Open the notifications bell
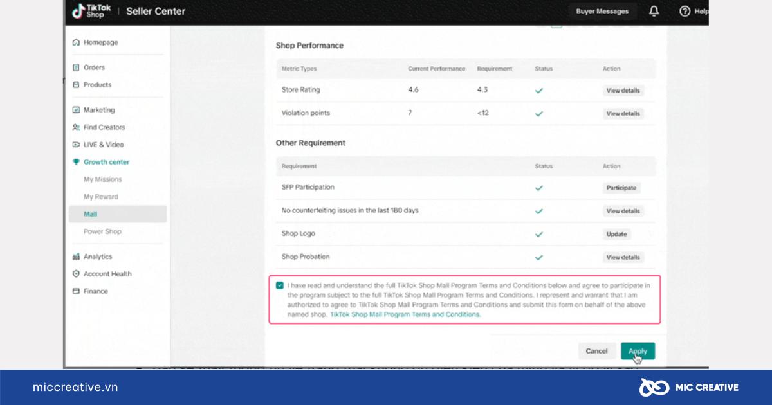The height and width of the screenshot is (405, 772). tap(654, 11)
